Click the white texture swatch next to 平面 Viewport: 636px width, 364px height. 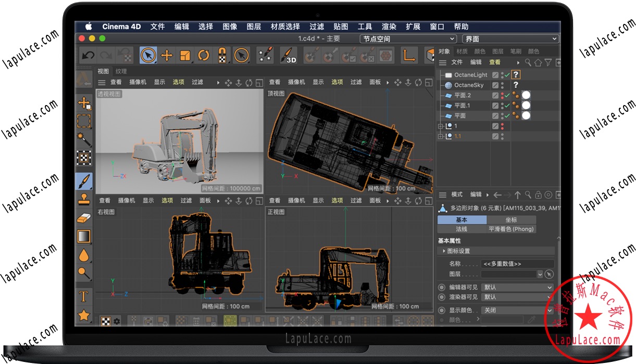click(x=526, y=115)
